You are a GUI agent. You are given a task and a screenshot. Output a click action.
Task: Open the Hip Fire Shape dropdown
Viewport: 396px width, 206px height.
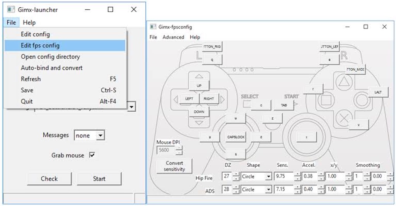(256, 177)
